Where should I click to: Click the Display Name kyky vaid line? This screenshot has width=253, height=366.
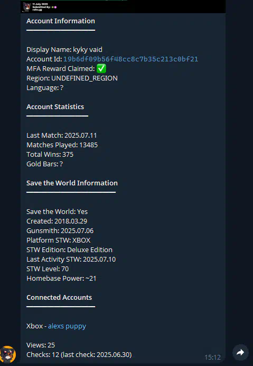click(64, 49)
